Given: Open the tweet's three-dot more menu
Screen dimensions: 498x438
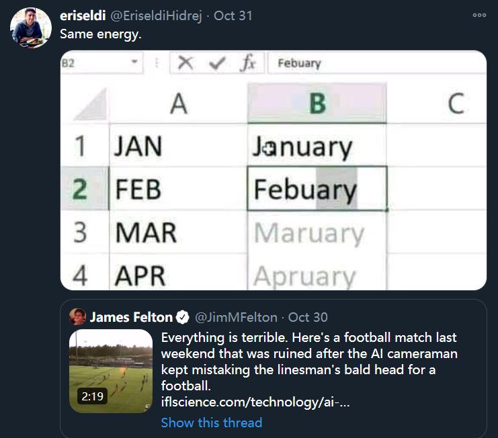Looking at the screenshot, I should 479,15.
